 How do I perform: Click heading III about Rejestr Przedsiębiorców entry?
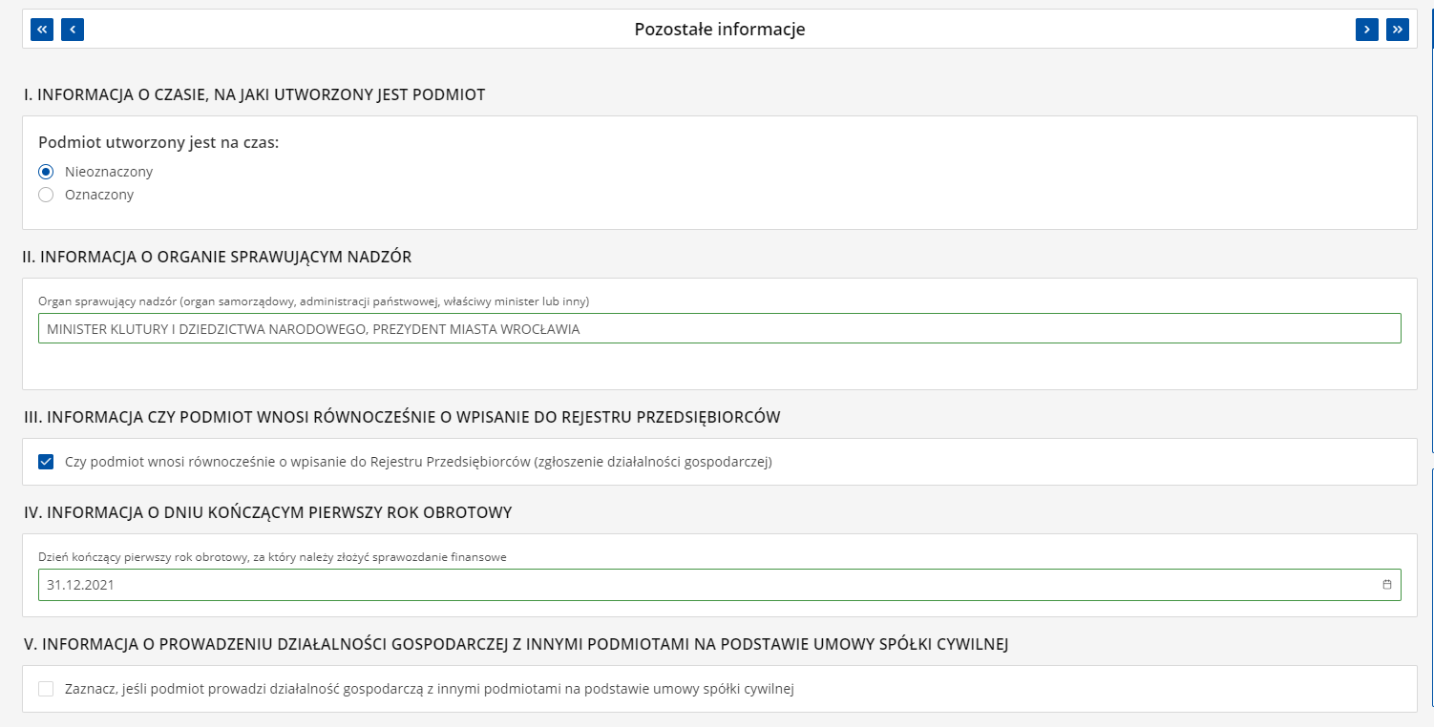tap(402, 417)
